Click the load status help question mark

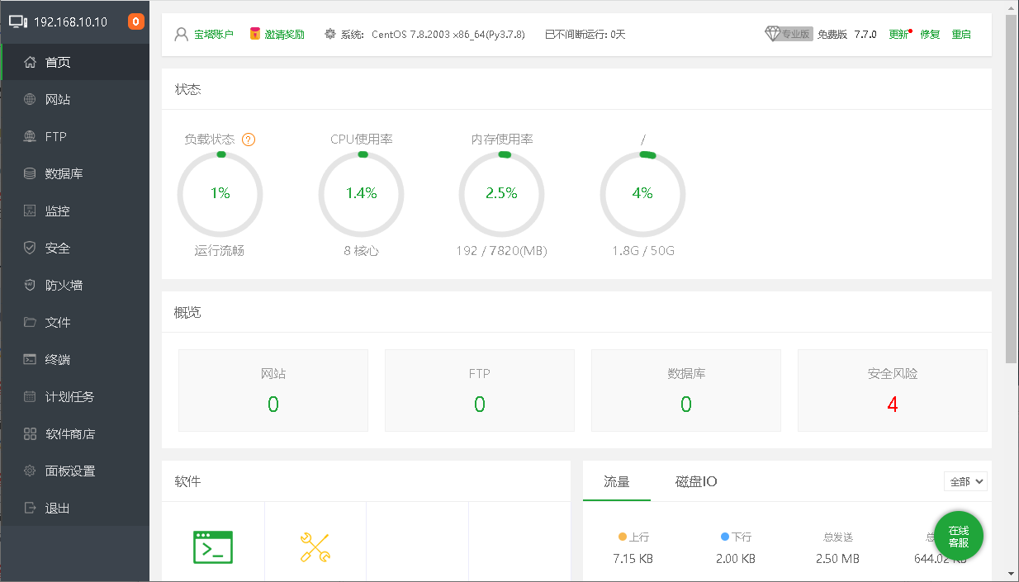249,140
